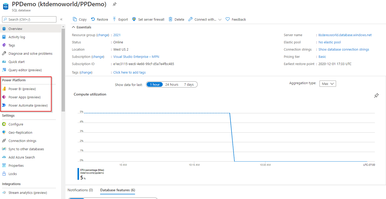Image resolution: width=386 pixels, height=199 pixels.
Task: Click the Power Automate icon
Action: coord(4,105)
